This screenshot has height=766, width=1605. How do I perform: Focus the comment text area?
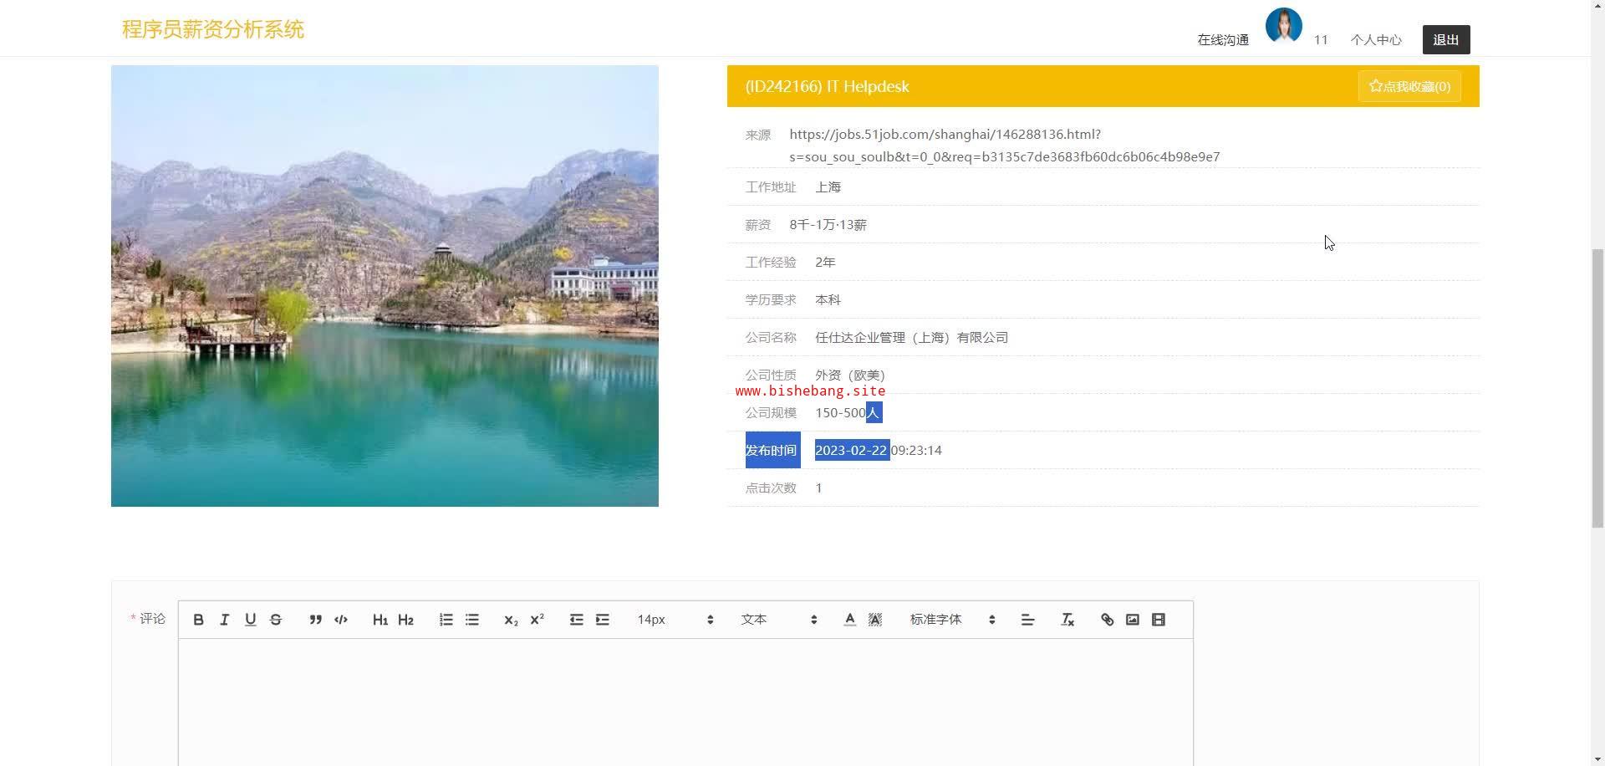coord(685,702)
